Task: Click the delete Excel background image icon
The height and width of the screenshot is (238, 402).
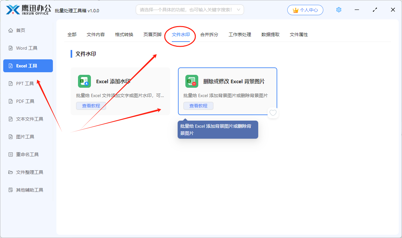Action: (191, 81)
